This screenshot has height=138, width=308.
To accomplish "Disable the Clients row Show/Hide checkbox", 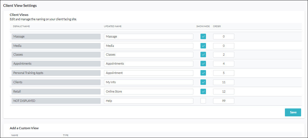I will (x=203, y=82).
